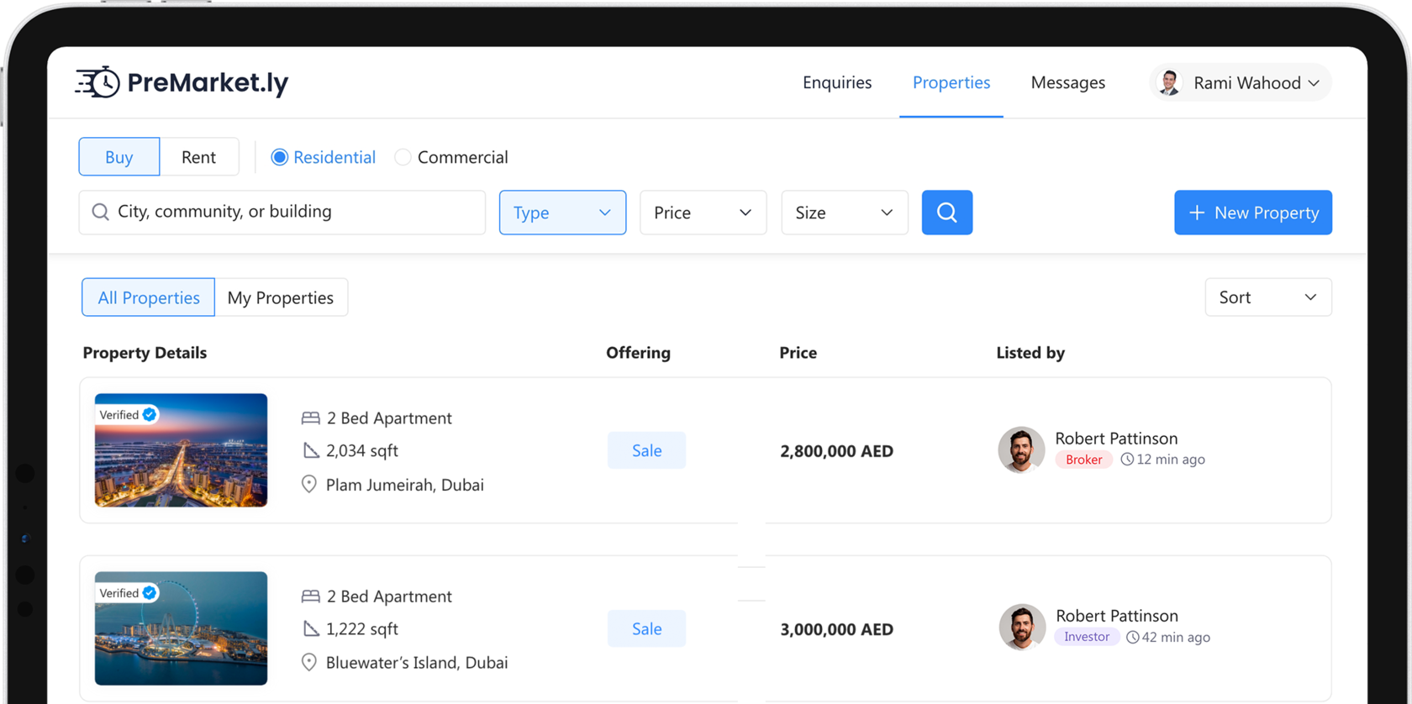Switch the listing mode to Rent
Image resolution: width=1412 pixels, height=704 pixels.
coord(198,157)
